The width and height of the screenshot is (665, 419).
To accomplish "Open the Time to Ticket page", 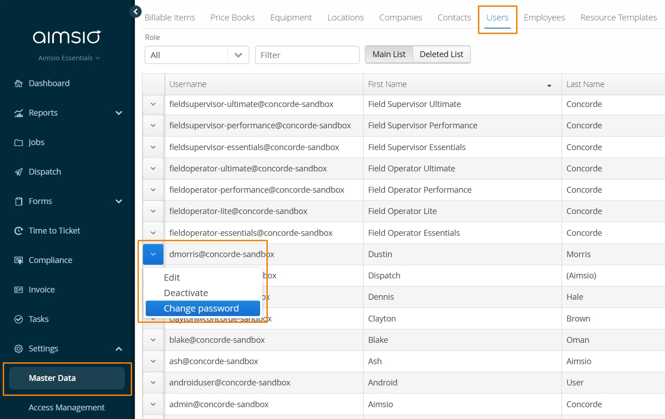I will 54,231.
